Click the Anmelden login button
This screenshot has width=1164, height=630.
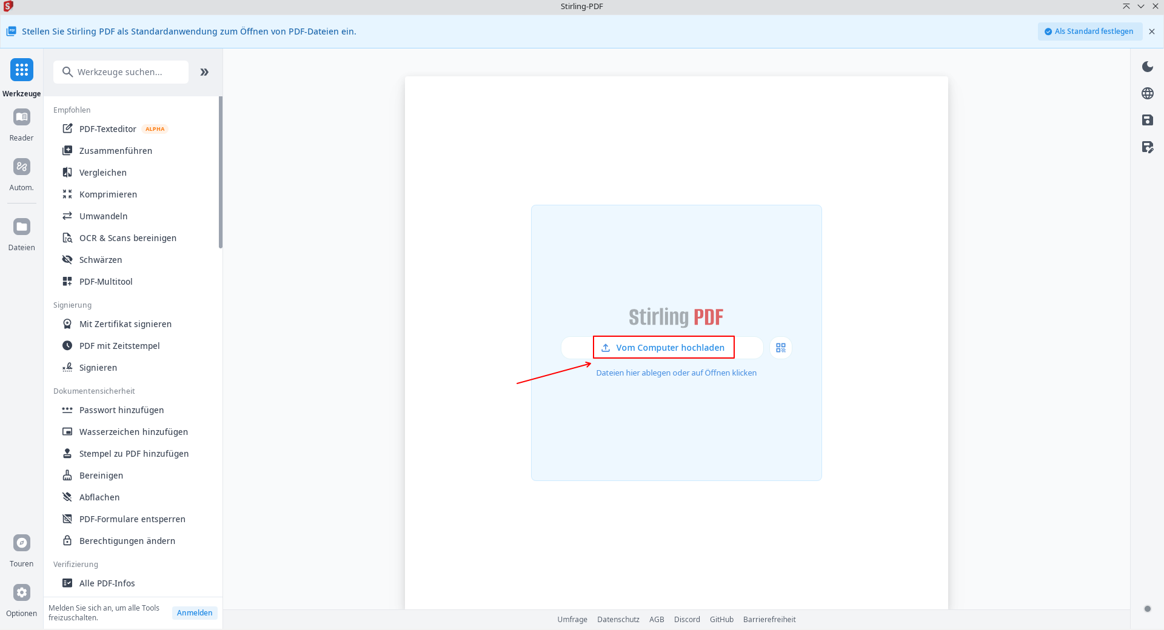tap(195, 613)
